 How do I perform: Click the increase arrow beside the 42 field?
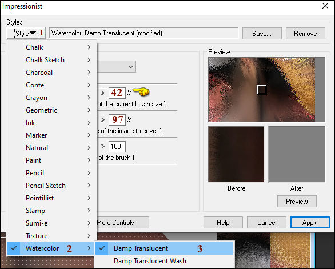(103, 93)
